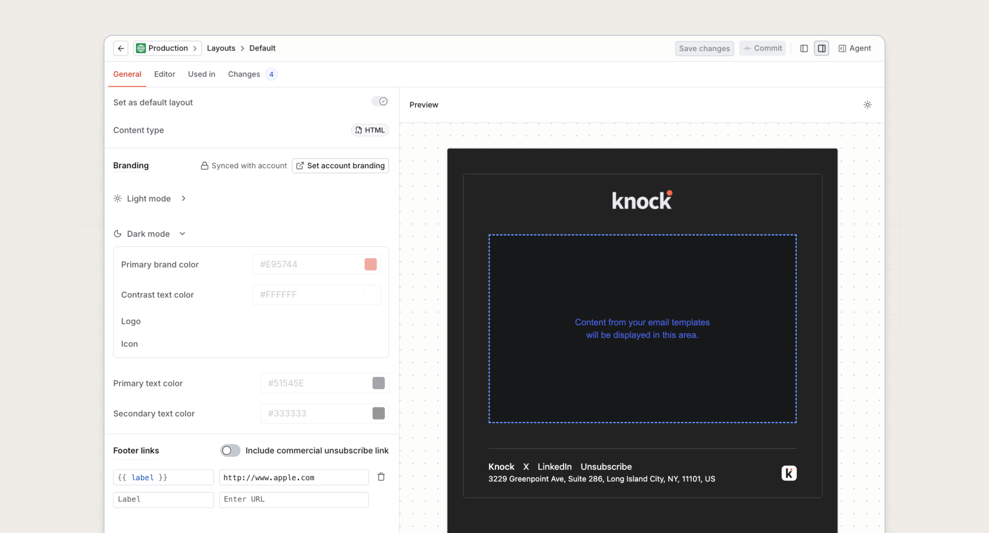Click the Commit button

point(763,48)
